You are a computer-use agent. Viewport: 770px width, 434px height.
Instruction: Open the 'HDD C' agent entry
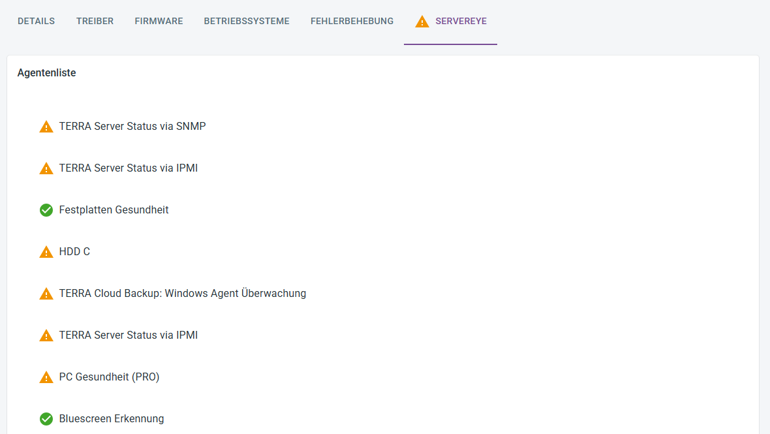point(74,251)
